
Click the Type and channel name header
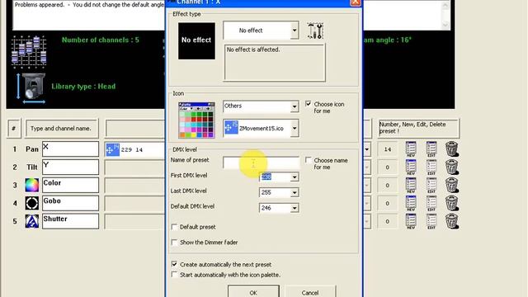coord(61,129)
